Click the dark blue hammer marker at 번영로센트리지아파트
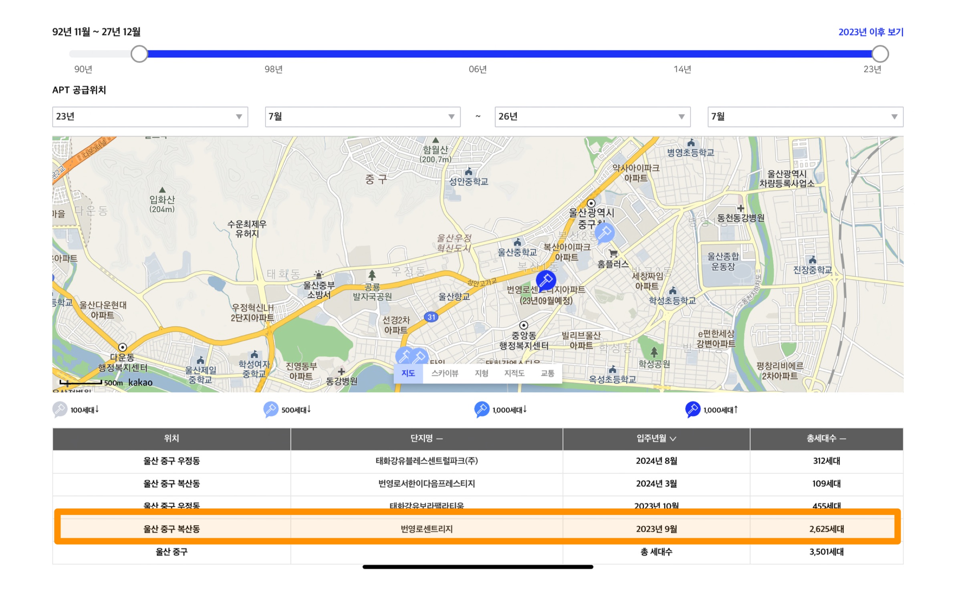 (545, 279)
